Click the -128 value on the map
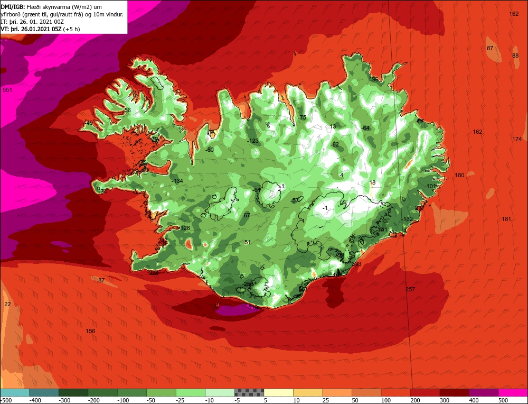The width and height of the screenshot is (528, 404). coord(184,228)
